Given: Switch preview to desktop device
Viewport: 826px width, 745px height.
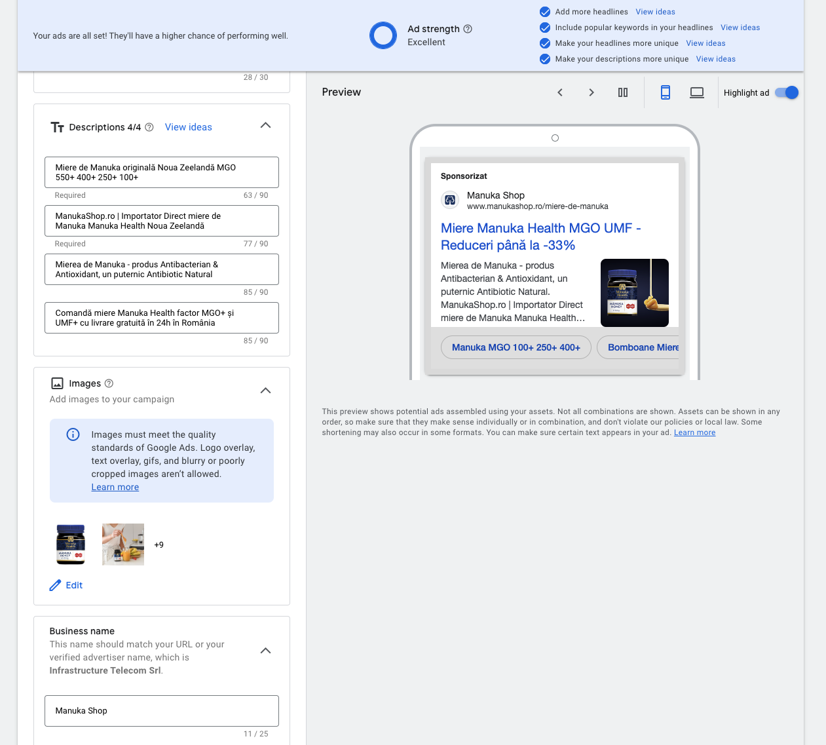Looking at the screenshot, I should (697, 92).
